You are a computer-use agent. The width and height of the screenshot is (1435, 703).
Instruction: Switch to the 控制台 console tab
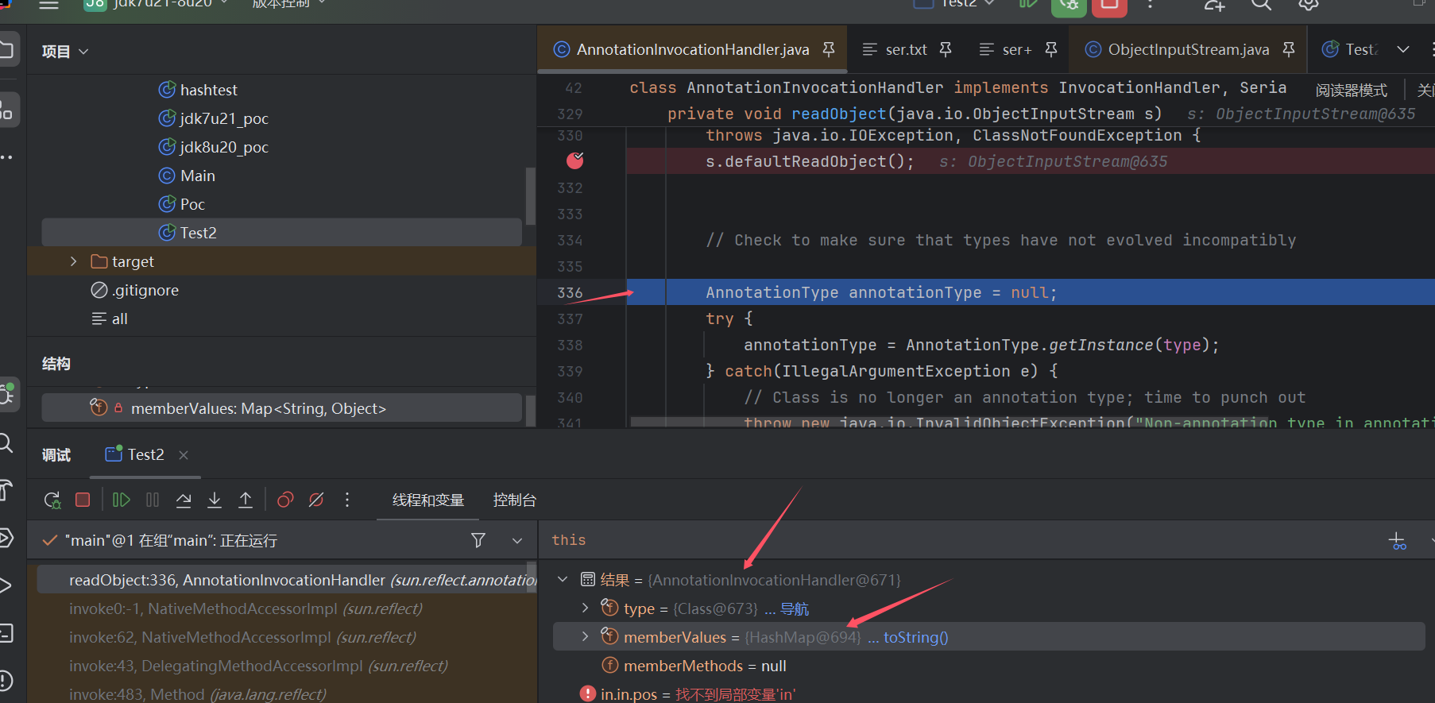[x=515, y=500]
